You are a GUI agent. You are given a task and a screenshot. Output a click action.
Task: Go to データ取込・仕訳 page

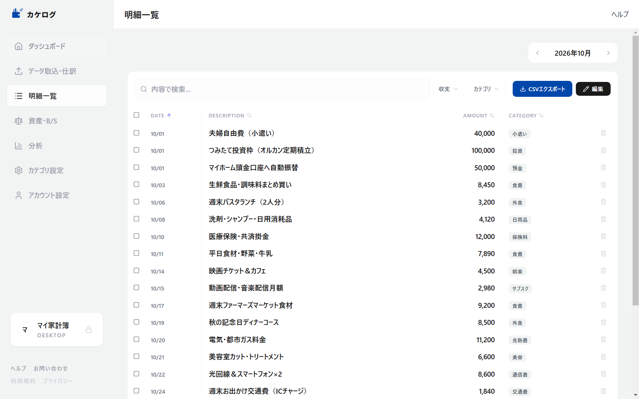tap(57, 71)
